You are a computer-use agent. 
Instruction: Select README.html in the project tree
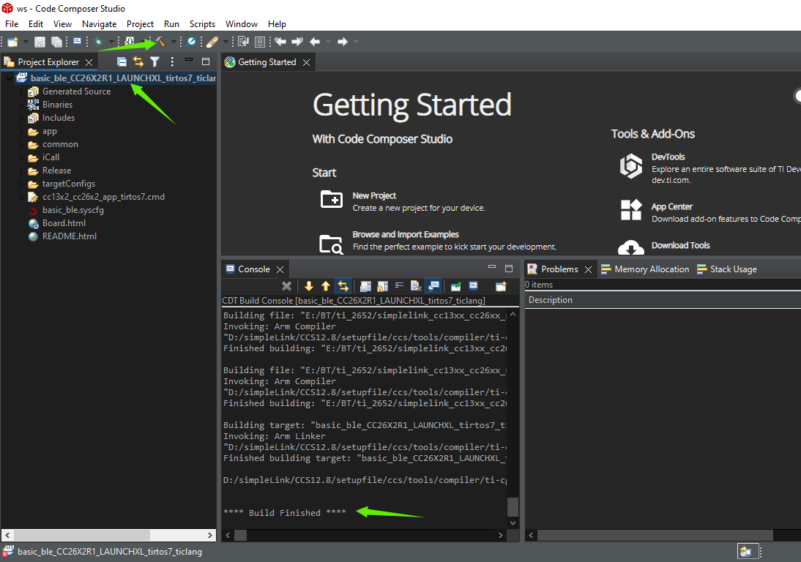click(70, 236)
